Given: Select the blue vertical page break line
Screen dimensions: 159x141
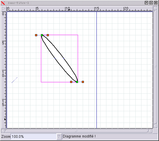Looking at the screenshot, I should point(96,70).
